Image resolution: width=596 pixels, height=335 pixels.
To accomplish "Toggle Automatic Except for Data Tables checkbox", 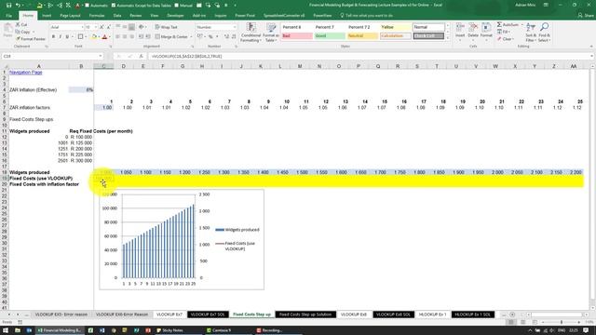I will [x=114, y=6].
